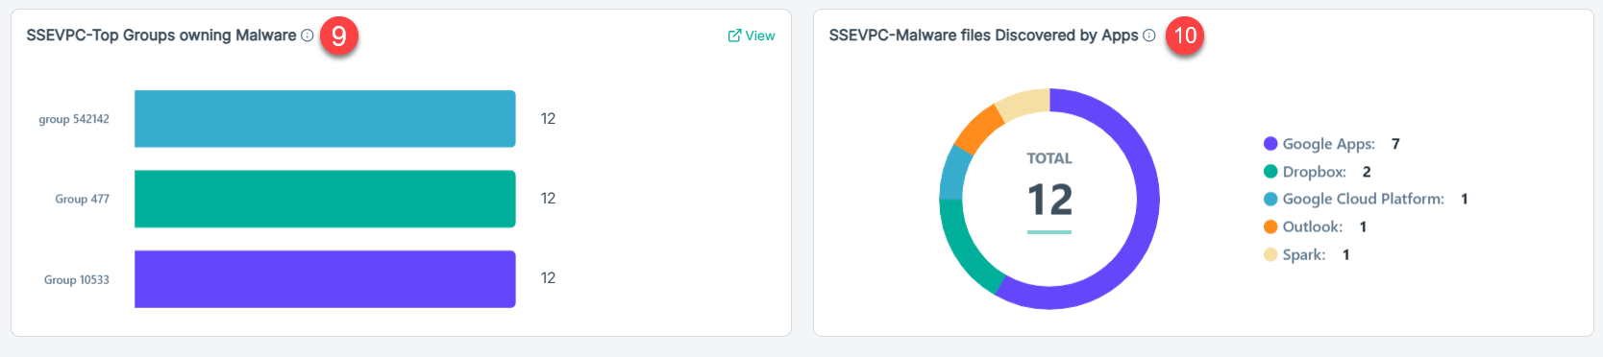The height and width of the screenshot is (357, 1603).
Task: Select the Group 477 green bar
Action: click(x=325, y=199)
